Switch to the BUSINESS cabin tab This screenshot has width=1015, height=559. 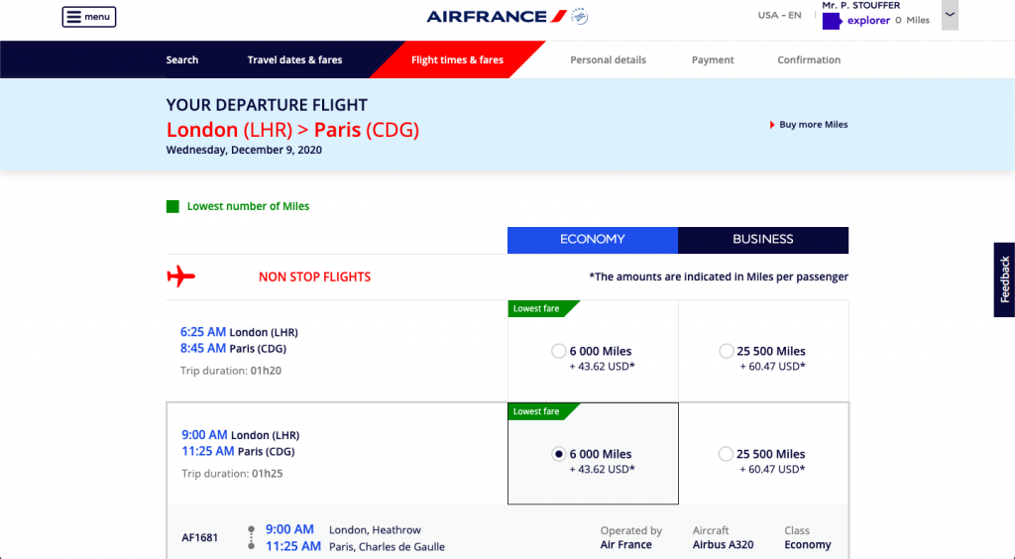click(763, 240)
